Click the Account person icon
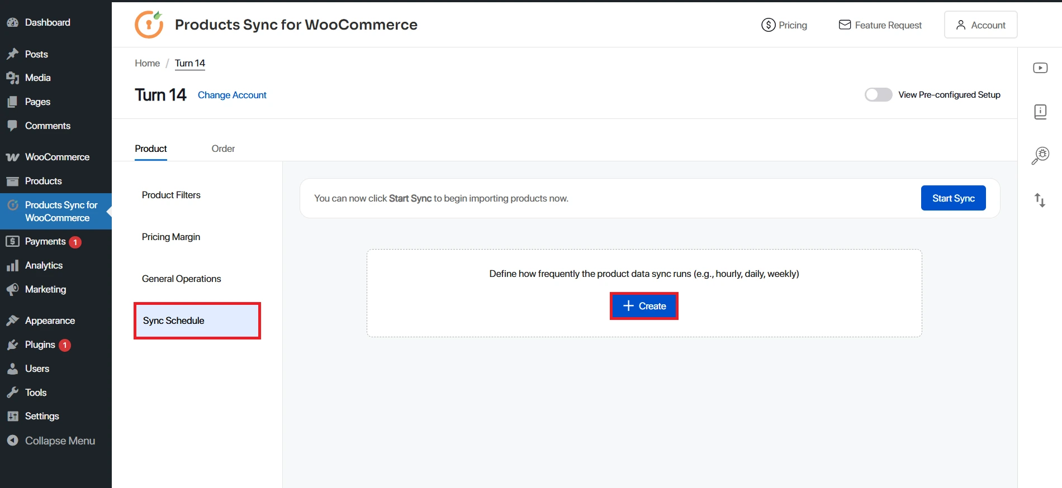 point(961,25)
